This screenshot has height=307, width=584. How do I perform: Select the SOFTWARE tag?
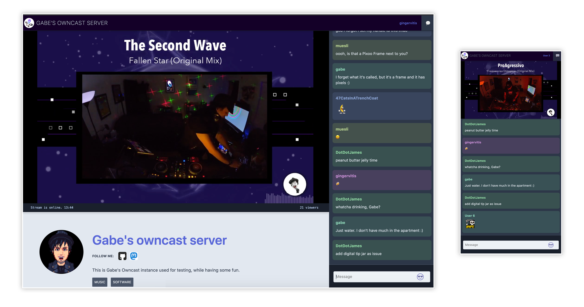coord(122,282)
